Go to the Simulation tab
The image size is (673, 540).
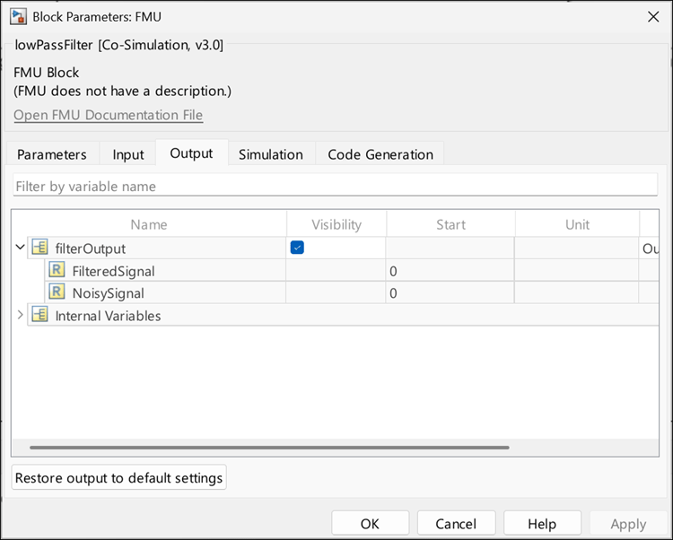[270, 154]
